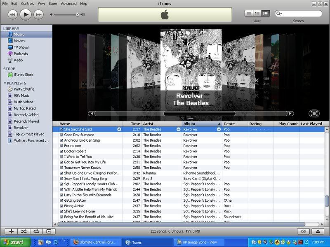Open the Recently Played playlist
The width and height of the screenshot is (330, 247).
pyautogui.click(x=26, y=121)
